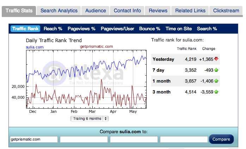Click the getprismatic.com compare input field
246x149 pixels.
[x=34, y=139]
